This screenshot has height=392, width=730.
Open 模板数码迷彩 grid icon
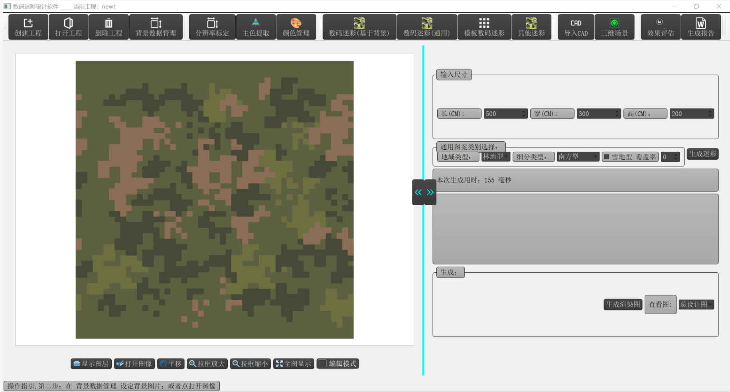[484, 27]
